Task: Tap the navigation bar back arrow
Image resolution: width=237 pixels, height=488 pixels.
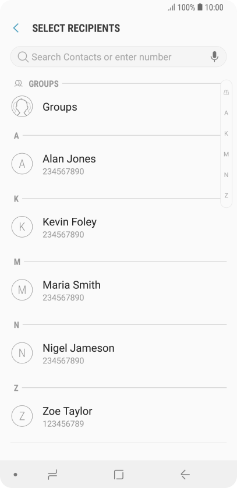Action: (x=185, y=475)
